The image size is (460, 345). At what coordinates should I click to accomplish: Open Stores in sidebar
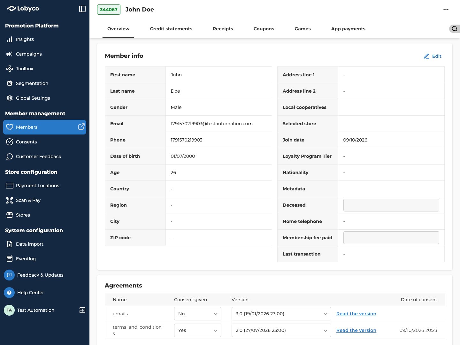45,215
